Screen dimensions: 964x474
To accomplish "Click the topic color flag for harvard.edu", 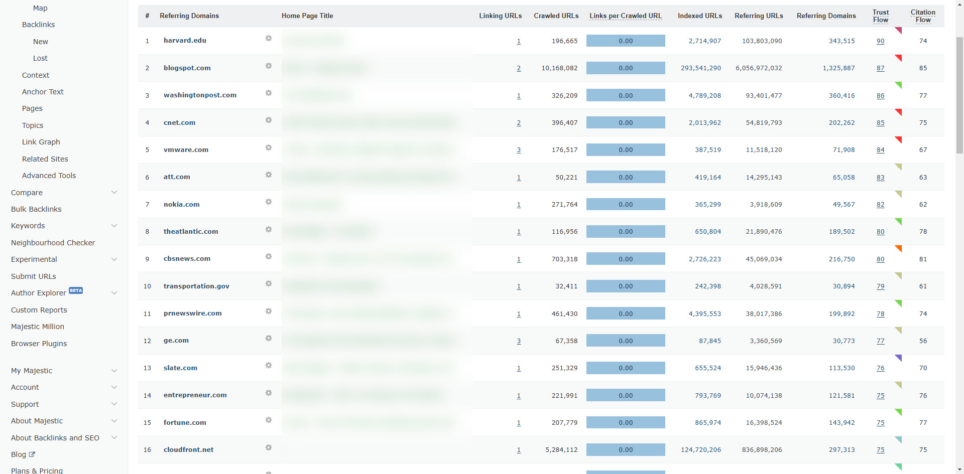I will coord(898,31).
